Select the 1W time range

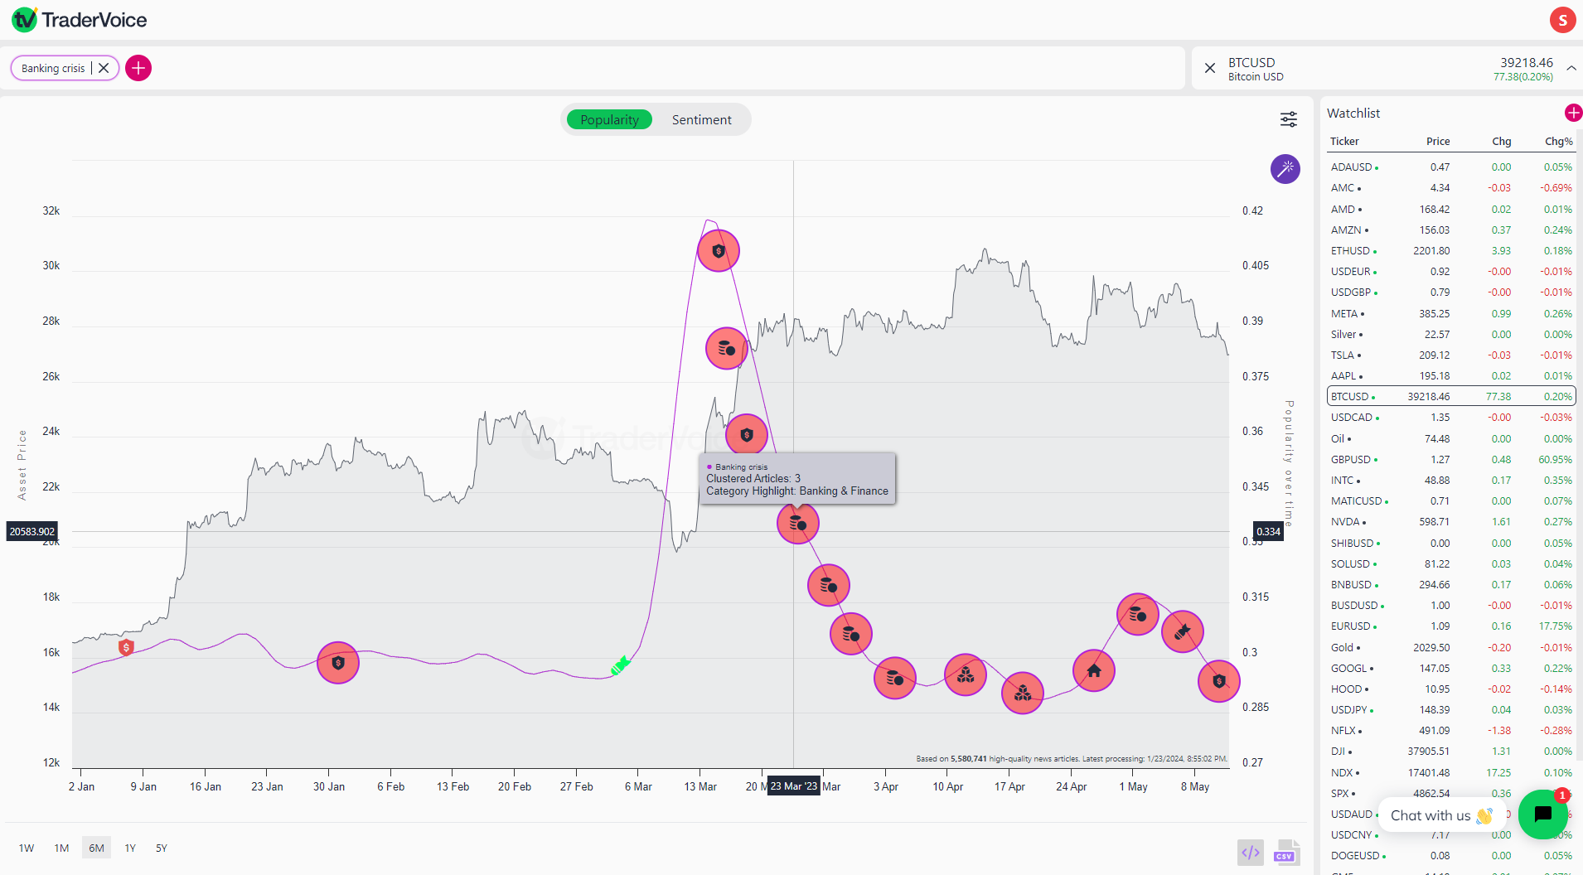coord(27,848)
